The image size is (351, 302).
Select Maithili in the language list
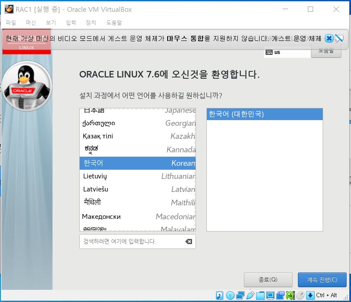[138, 203]
